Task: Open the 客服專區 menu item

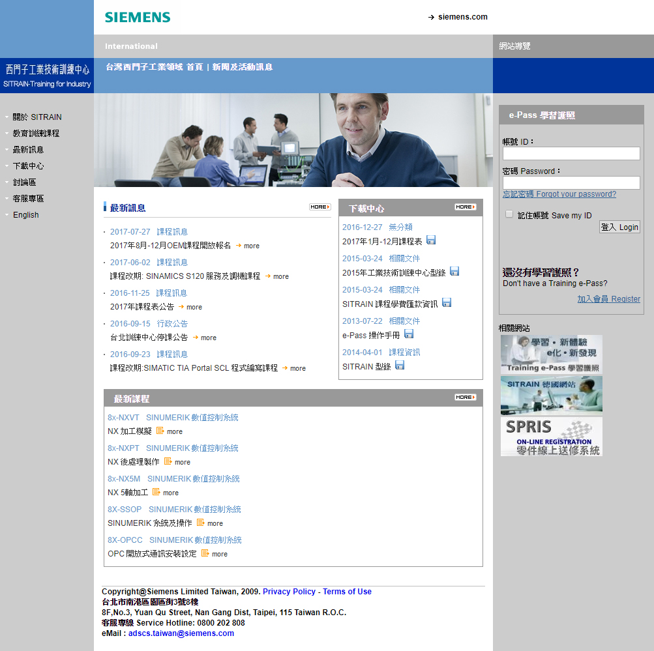Action: [28, 199]
